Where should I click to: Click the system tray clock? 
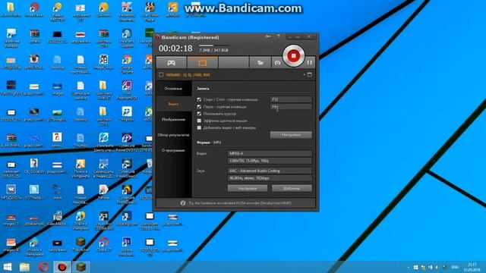point(472,267)
